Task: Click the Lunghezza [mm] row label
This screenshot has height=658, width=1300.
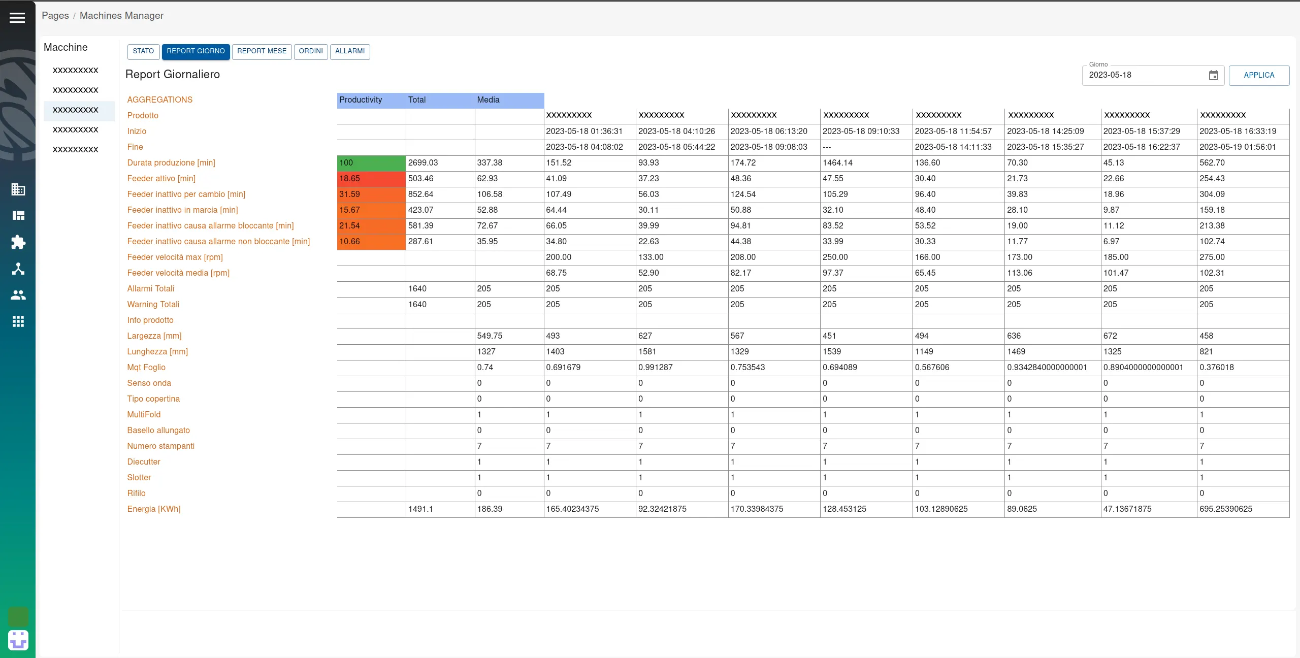Action: [x=157, y=352]
